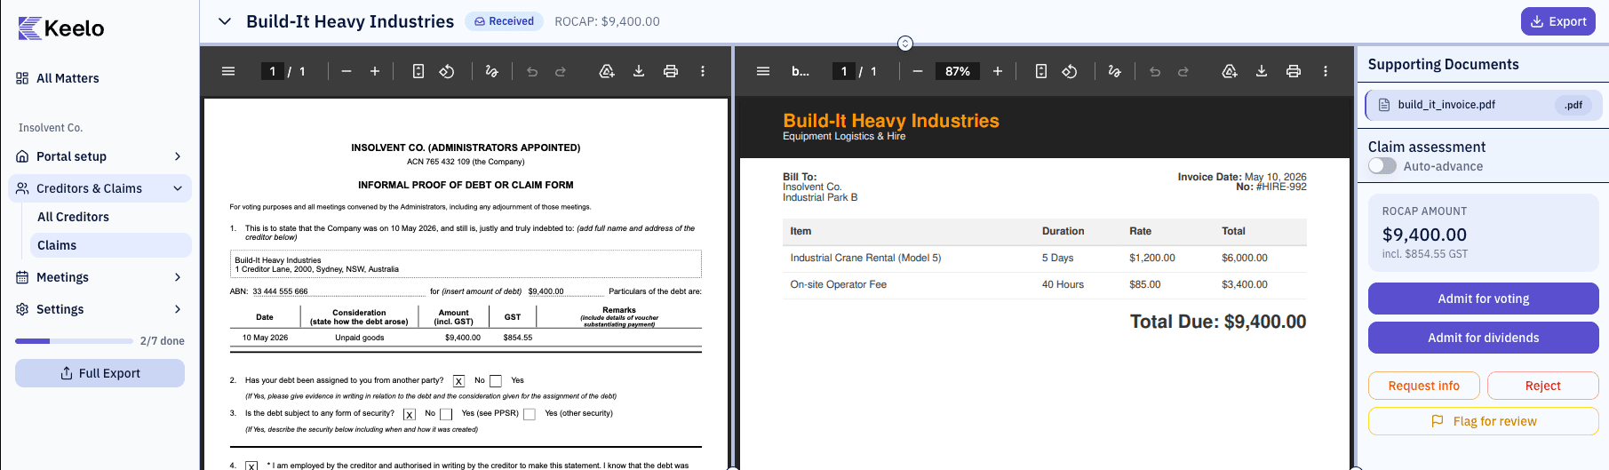Click 'Insolvent Co.' label in sidebar
This screenshot has width=1609, height=470.
point(51,128)
